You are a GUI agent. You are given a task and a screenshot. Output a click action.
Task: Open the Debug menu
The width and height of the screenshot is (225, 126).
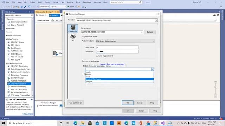tap(47, 2)
